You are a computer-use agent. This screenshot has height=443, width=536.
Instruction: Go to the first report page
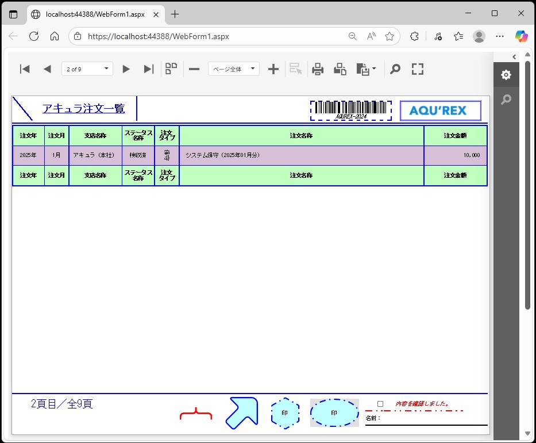pos(25,69)
